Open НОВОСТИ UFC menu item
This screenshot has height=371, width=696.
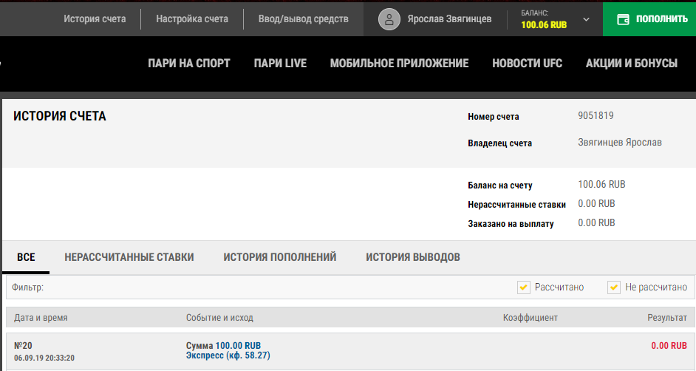click(x=528, y=64)
